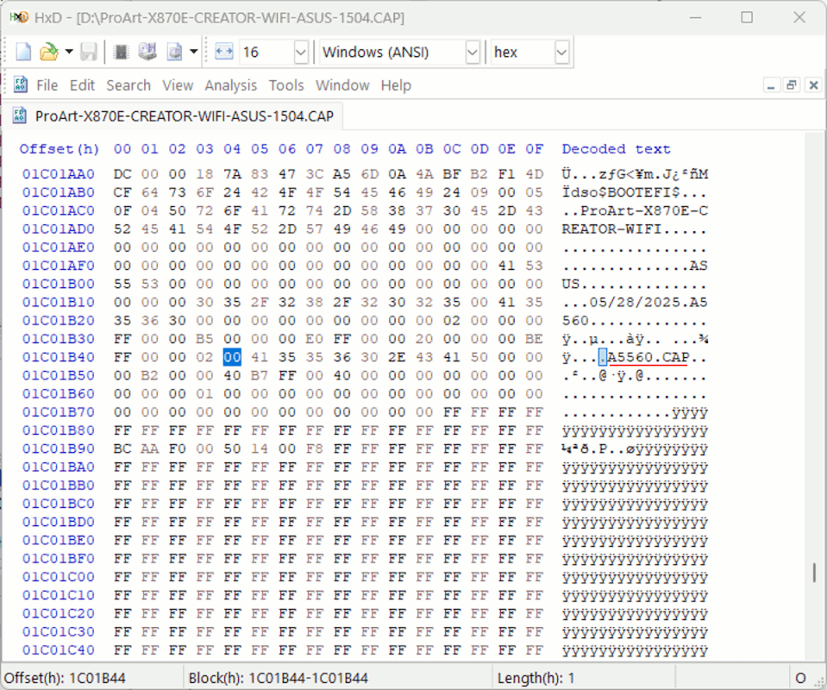Viewport: 827px width, 690px height.
Task: Click decoded text ..ProArt-X870E-C
Action: (635, 211)
